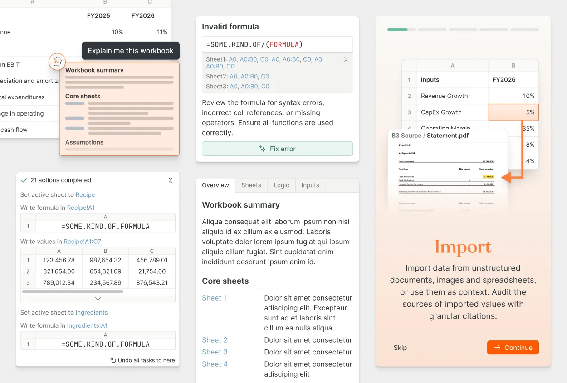Open the Recipe!A1 cell link
The width and height of the screenshot is (567, 383).
pos(81,208)
